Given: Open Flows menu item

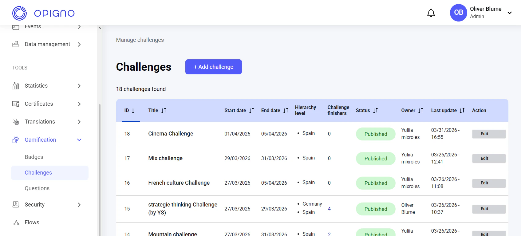Looking at the screenshot, I should pos(32,222).
